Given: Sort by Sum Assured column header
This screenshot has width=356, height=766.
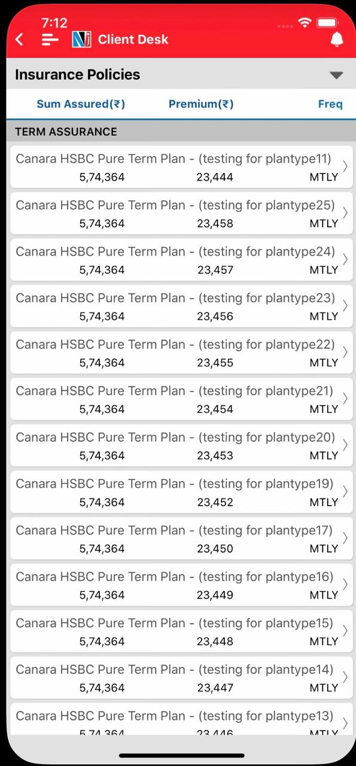Looking at the screenshot, I should [81, 104].
